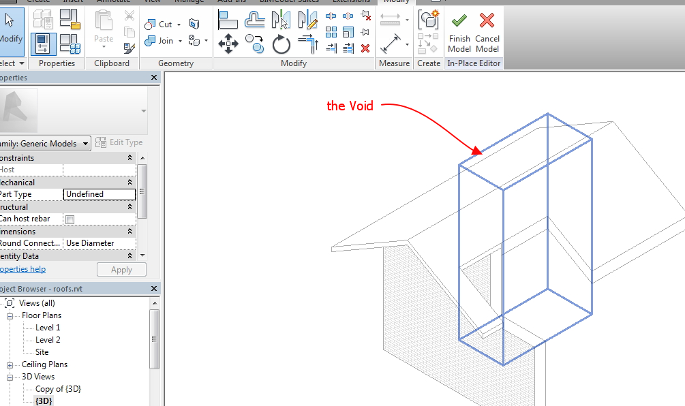Choose Mirror - Pick Axis tool
The height and width of the screenshot is (406, 685).
(x=280, y=19)
